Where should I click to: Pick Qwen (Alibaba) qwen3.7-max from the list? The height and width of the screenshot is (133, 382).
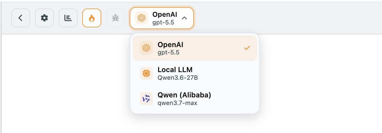coord(195,99)
